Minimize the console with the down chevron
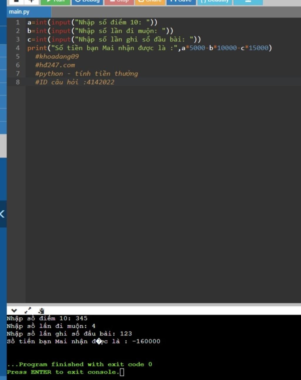Viewport: 301px width, 380px height. pos(14,310)
